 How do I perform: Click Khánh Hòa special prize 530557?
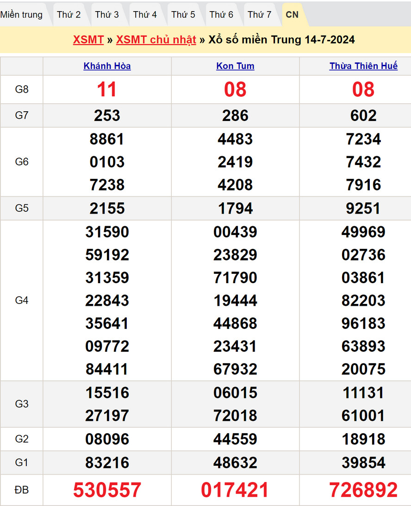coord(107,490)
